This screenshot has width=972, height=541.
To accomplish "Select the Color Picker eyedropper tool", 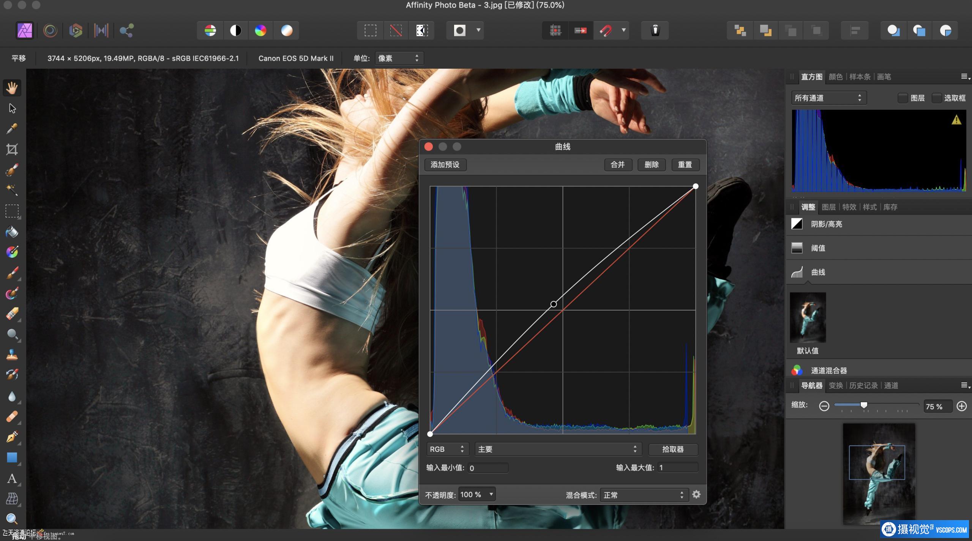I will pos(12,129).
